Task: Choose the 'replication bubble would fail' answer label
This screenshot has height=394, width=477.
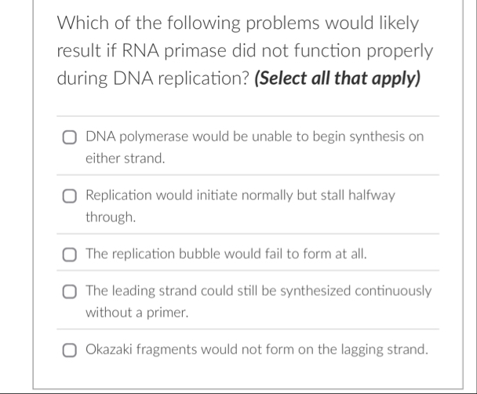Action: tap(226, 254)
